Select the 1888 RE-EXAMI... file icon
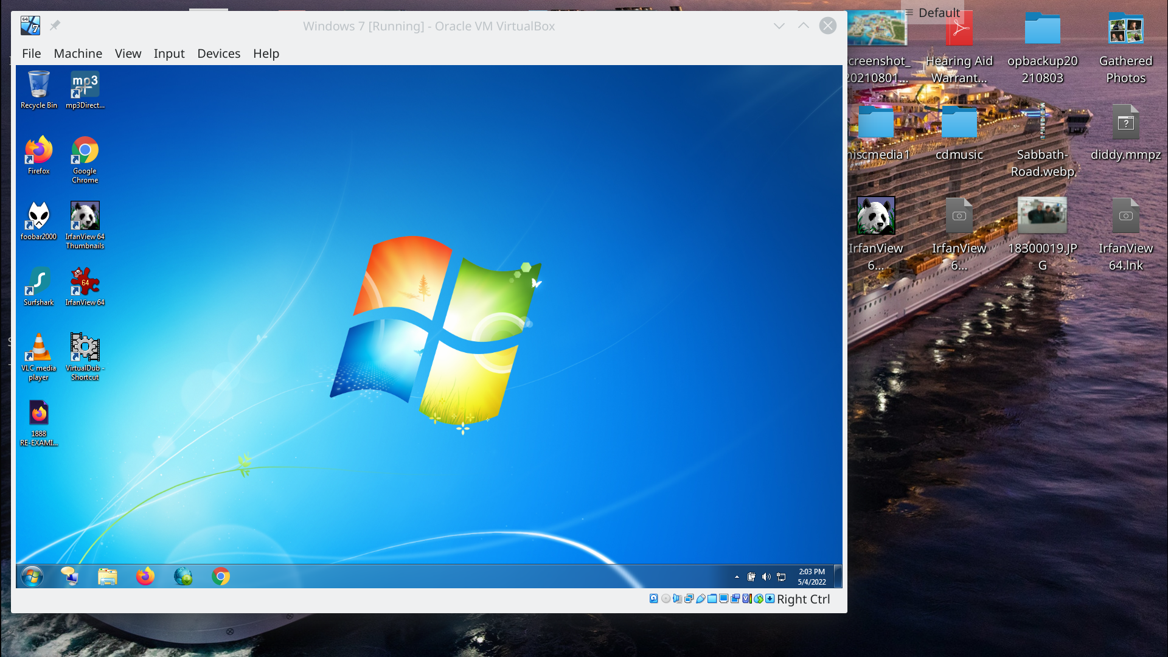Image resolution: width=1168 pixels, height=657 pixels. pyautogui.click(x=38, y=423)
